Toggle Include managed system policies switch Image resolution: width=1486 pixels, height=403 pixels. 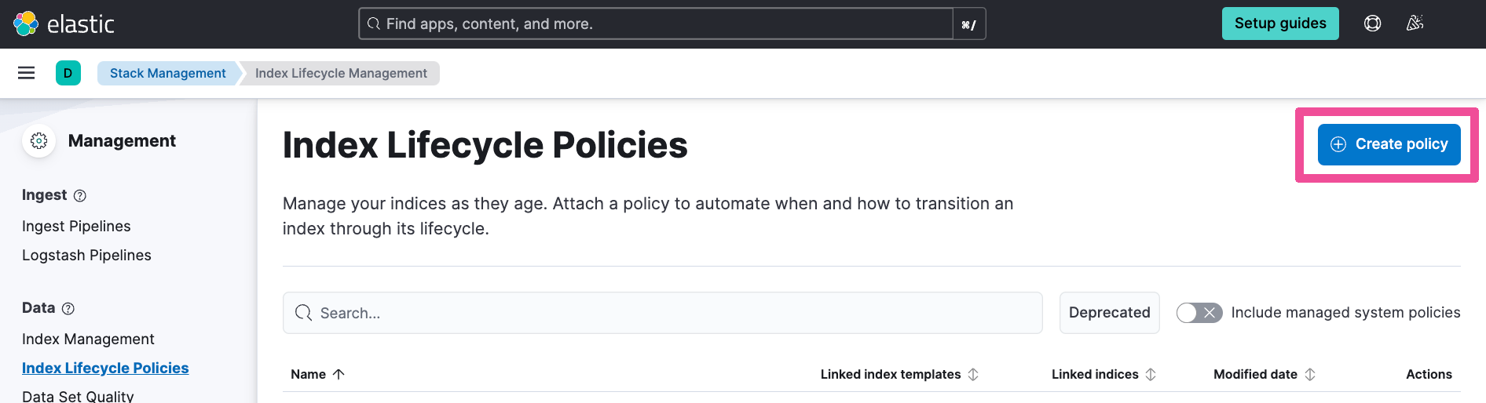coord(1199,313)
